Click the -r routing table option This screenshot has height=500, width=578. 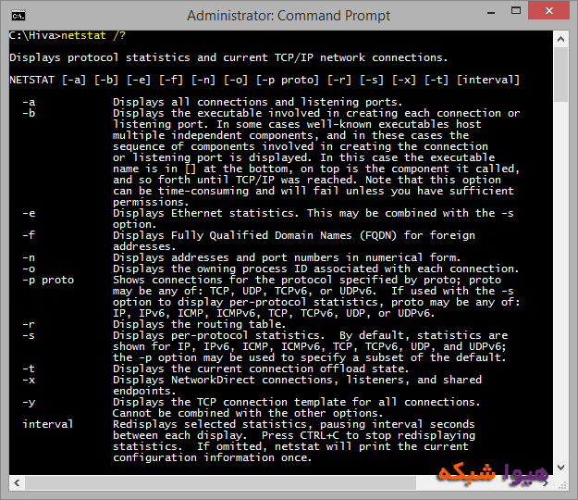click(x=30, y=324)
